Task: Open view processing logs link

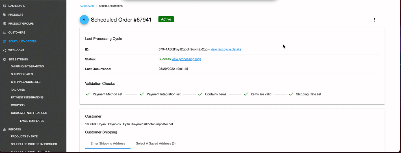Action: 186,59
